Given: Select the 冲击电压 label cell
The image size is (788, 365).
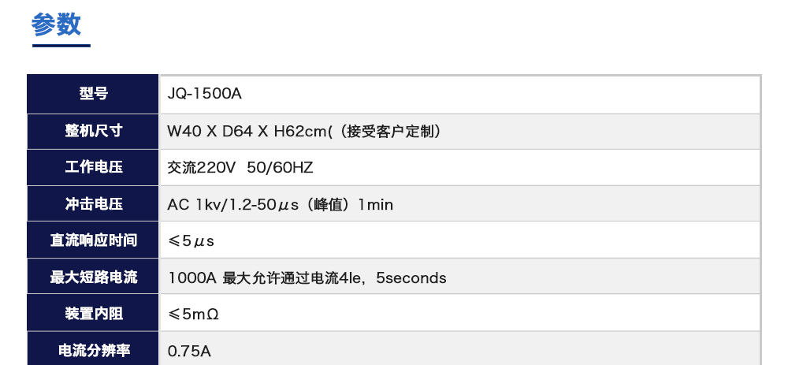Looking at the screenshot, I should 93,204.
